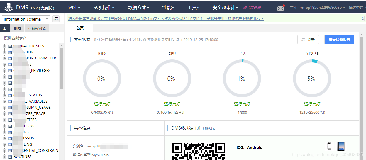Click the 会话 1% gauge ring
Image resolution: width=366 pixels, height=160 pixels.
[x=242, y=79]
